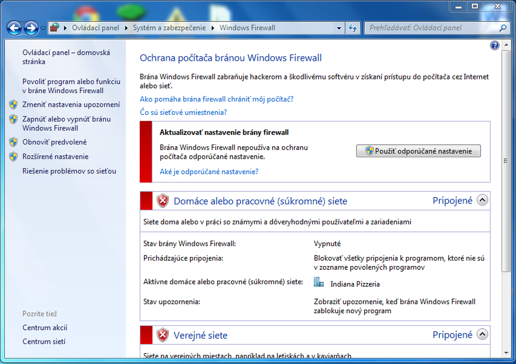This screenshot has width=516, height=364.
Task: Open Aké je odporúčané nastavenie? link
Action: point(209,171)
